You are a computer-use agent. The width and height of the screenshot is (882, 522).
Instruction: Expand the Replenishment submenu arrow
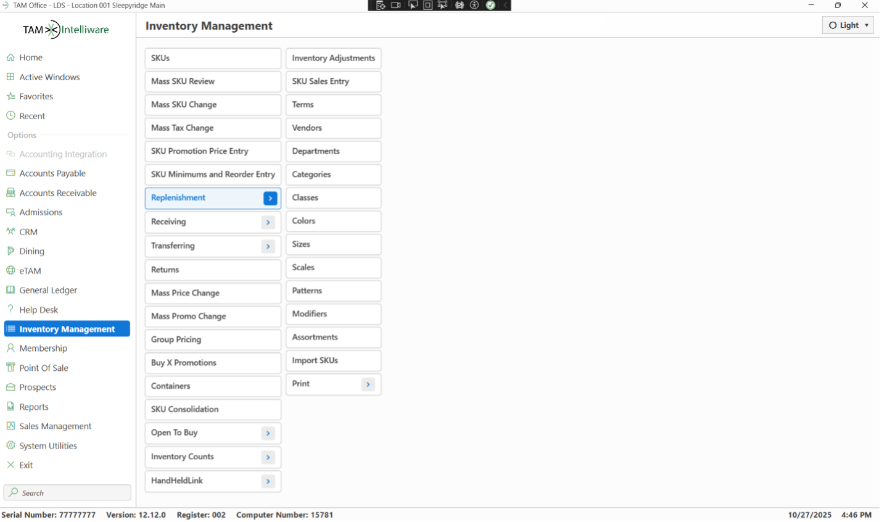point(270,198)
